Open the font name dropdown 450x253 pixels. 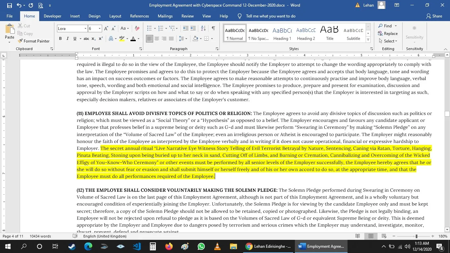click(x=85, y=29)
